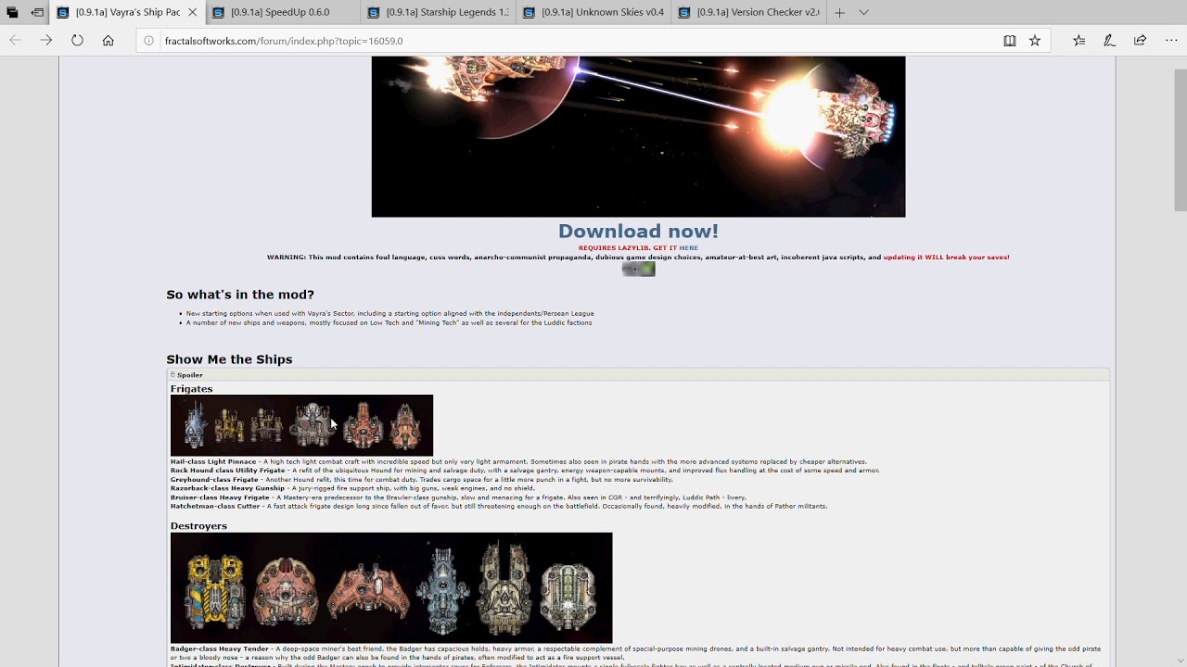Click the vertical page scrollbar thumb
1187x667 pixels.
1180,139
